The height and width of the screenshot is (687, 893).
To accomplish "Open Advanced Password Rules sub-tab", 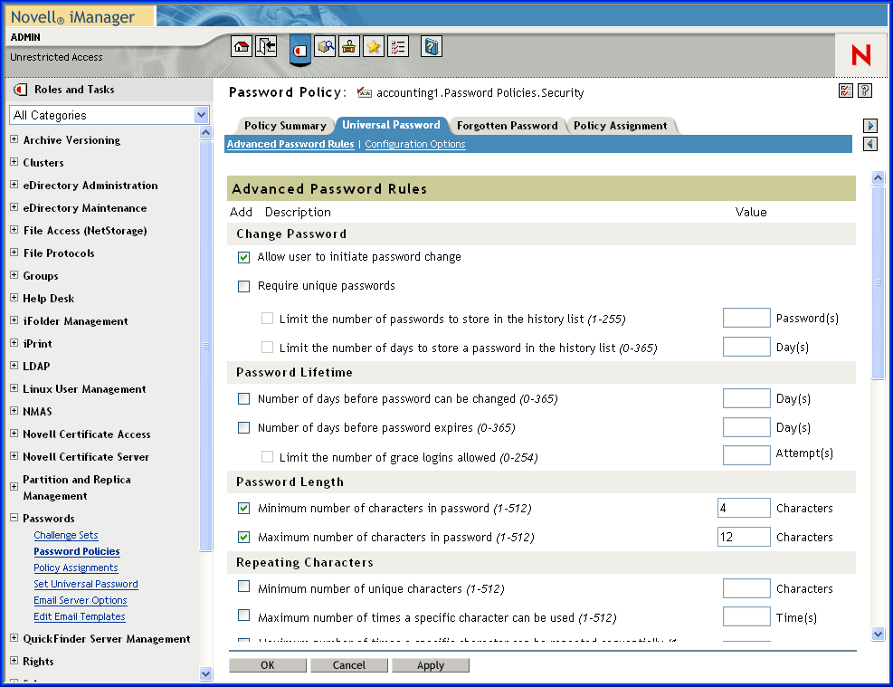I will point(290,144).
